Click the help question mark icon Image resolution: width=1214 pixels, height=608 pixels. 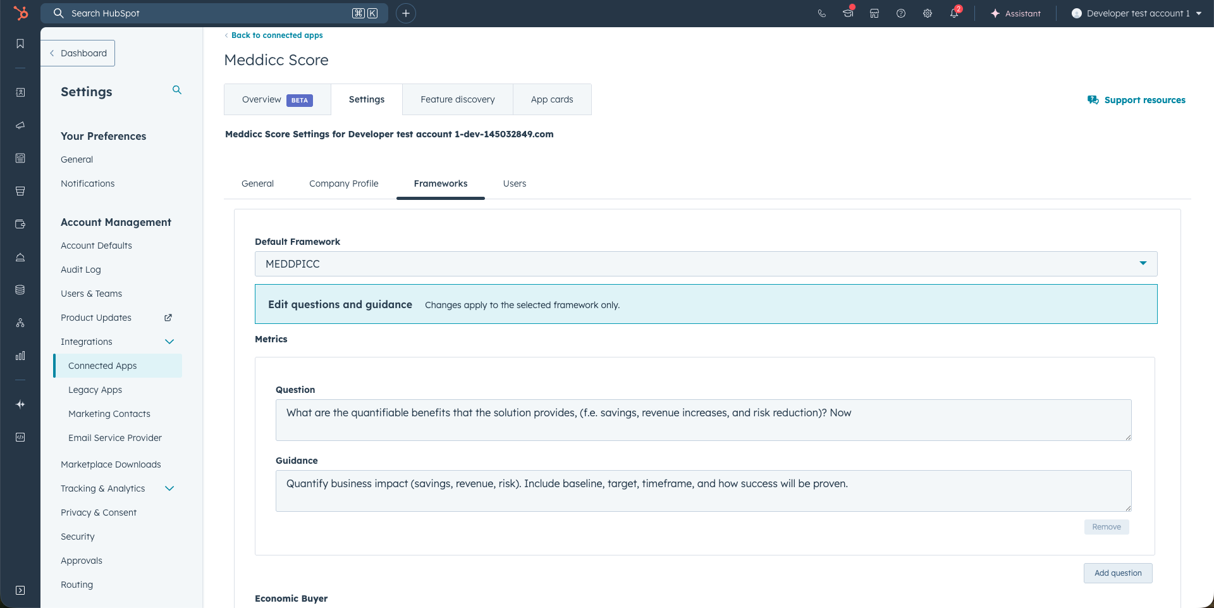(901, 13)
